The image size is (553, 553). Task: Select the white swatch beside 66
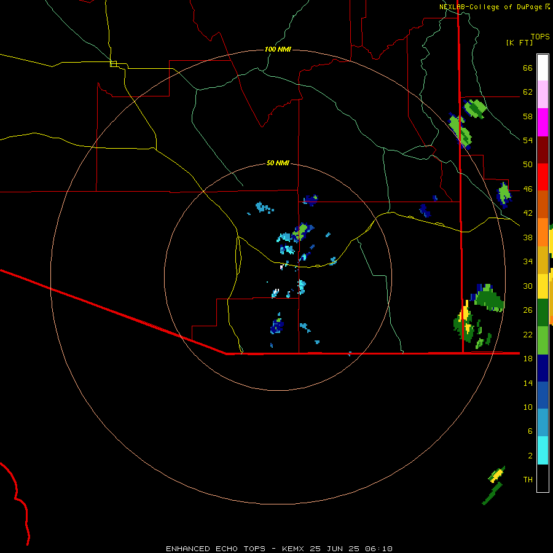543,68
